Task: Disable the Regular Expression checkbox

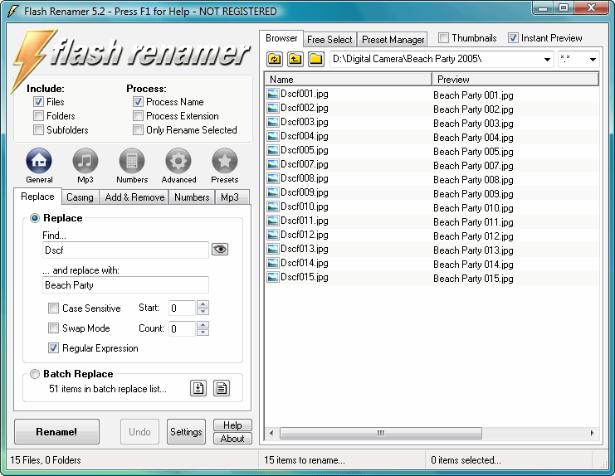Action: (53, 348)
